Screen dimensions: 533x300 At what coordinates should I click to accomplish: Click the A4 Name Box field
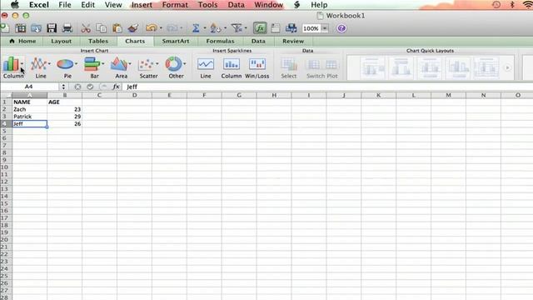29,87
